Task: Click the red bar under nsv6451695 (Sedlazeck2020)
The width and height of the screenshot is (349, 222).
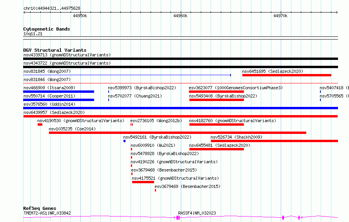Action: pos(287,75)
